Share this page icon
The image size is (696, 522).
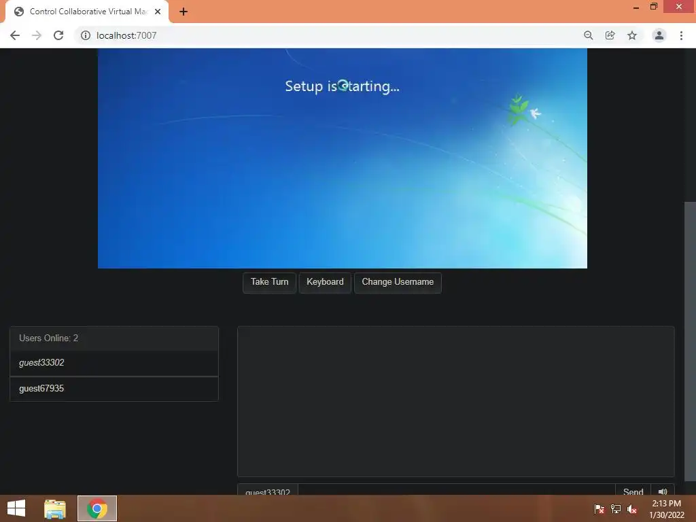pyautogui.click(x=610, y=35)
